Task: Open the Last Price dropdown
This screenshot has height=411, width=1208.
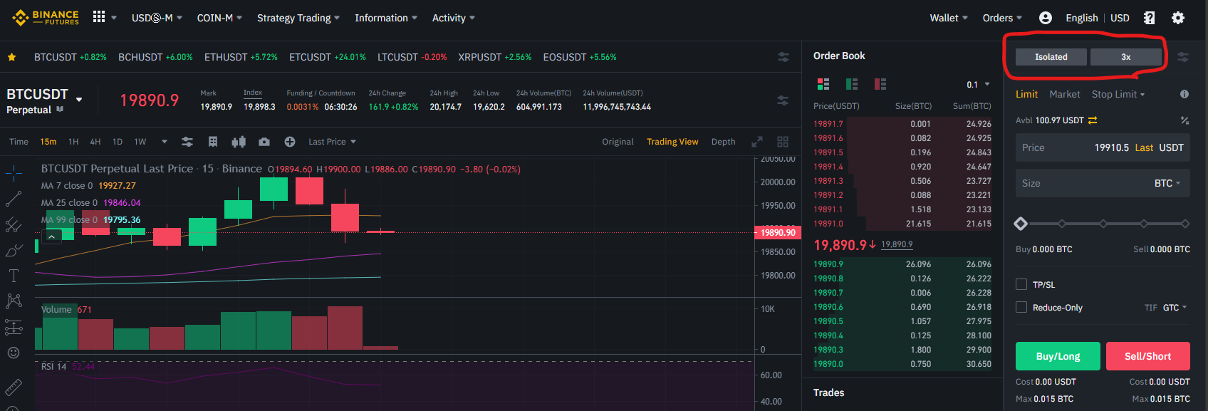Action: (332, 142)
